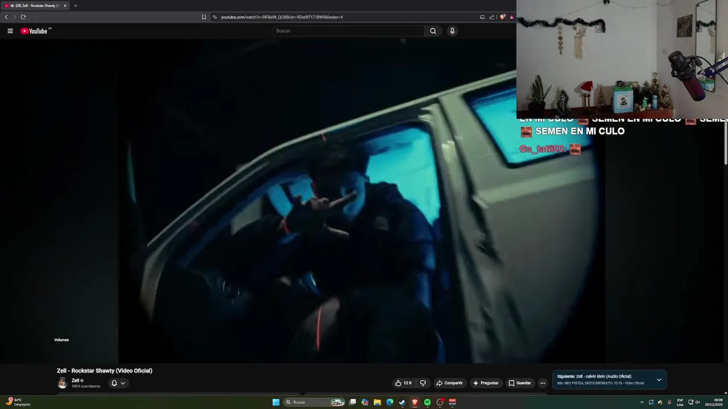Open the Zell channel avatar
This screenshot has height=409, width=728.
pos(63,383)
